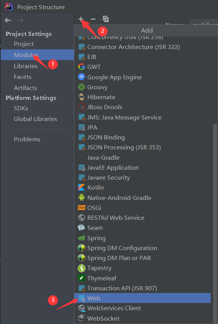Open Global Libraries section

[x=35, y=119]
